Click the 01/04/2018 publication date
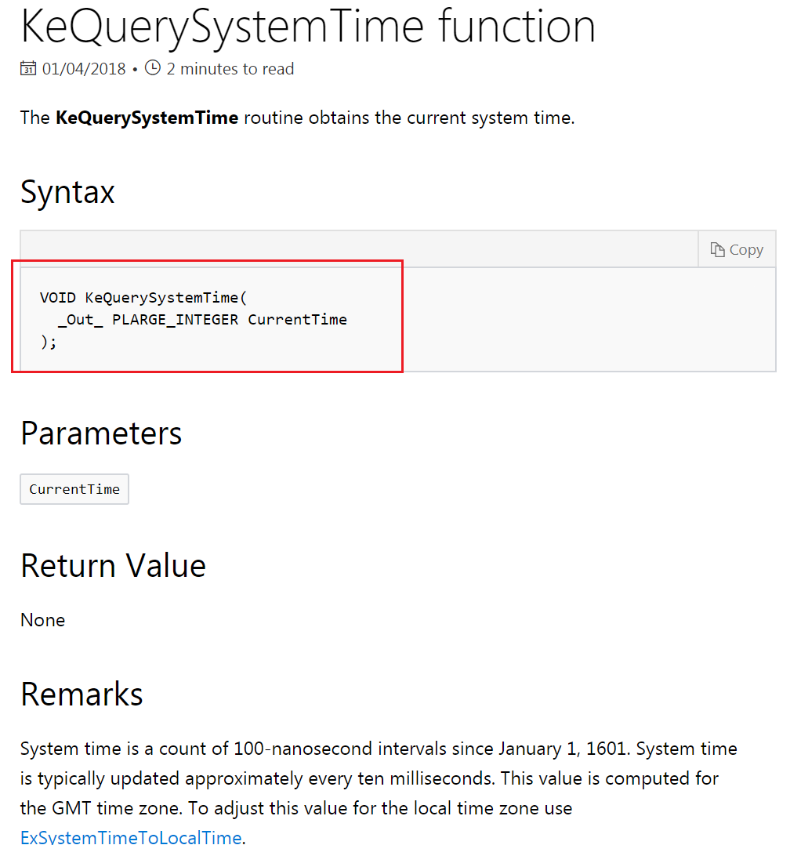Screen dimensions: 790x845 click(84, 69)
